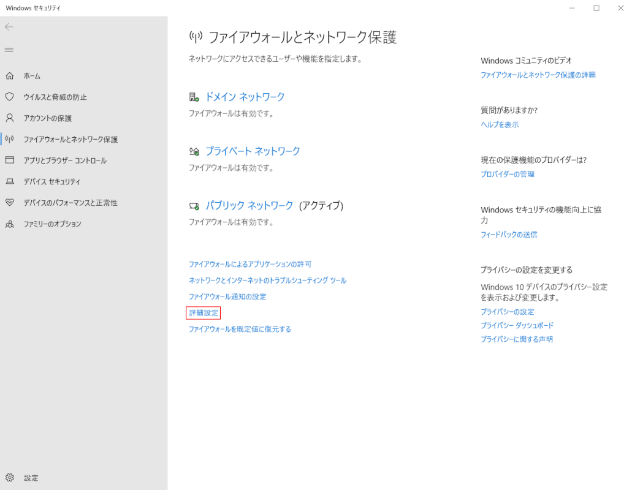
Task: Click the laptop icon for device security
Action: 10,181
